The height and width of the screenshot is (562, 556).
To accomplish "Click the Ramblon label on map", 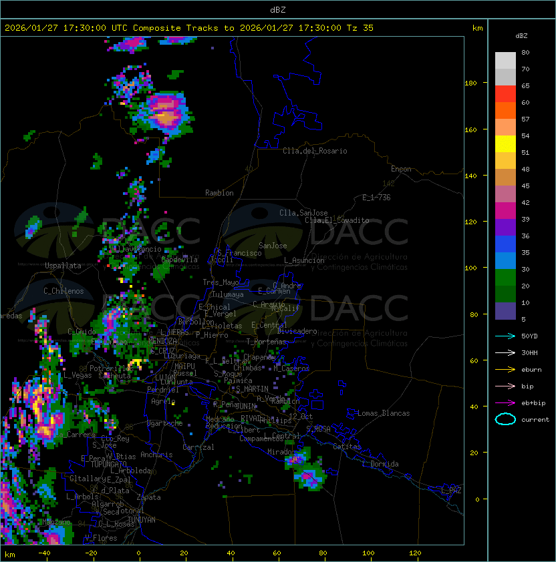I will coord(219,193).
